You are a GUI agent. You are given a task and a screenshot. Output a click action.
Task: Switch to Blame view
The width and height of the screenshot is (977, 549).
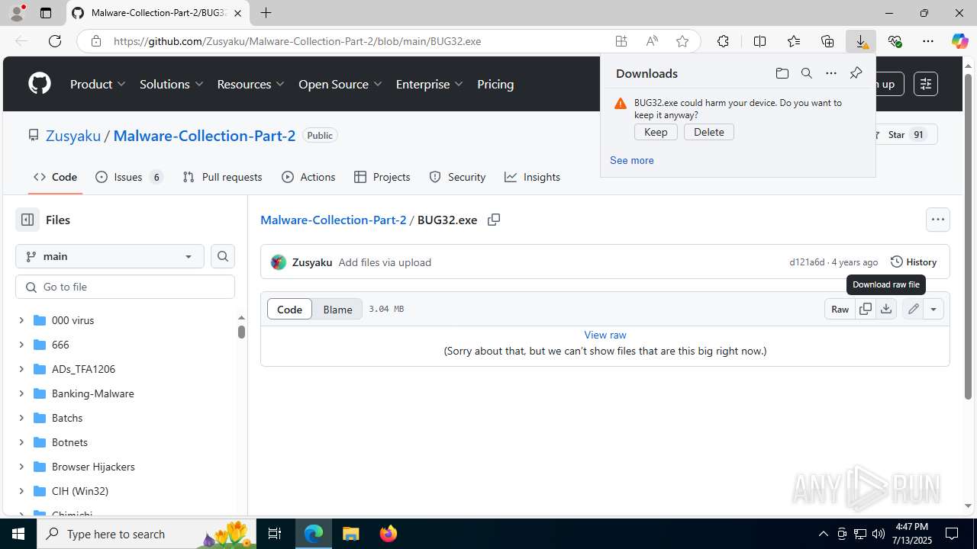337,309
